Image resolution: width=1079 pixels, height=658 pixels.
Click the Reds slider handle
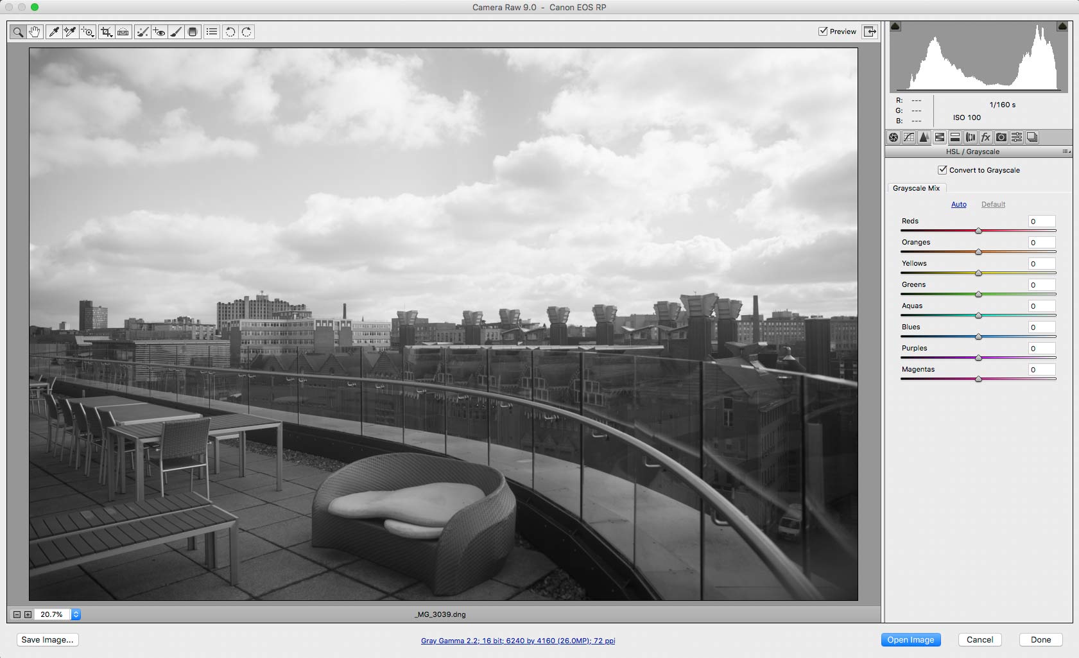pos(979,230)
